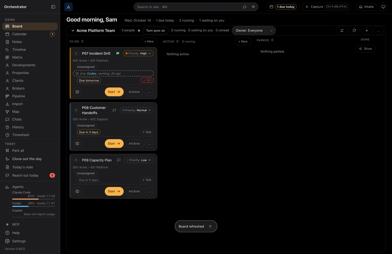
Task: Open the Priority: Normal dropdown
Action: [x=137, y=110]
